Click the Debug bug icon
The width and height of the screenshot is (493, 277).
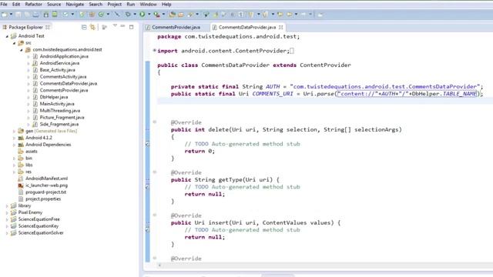(x=128, y=15)
